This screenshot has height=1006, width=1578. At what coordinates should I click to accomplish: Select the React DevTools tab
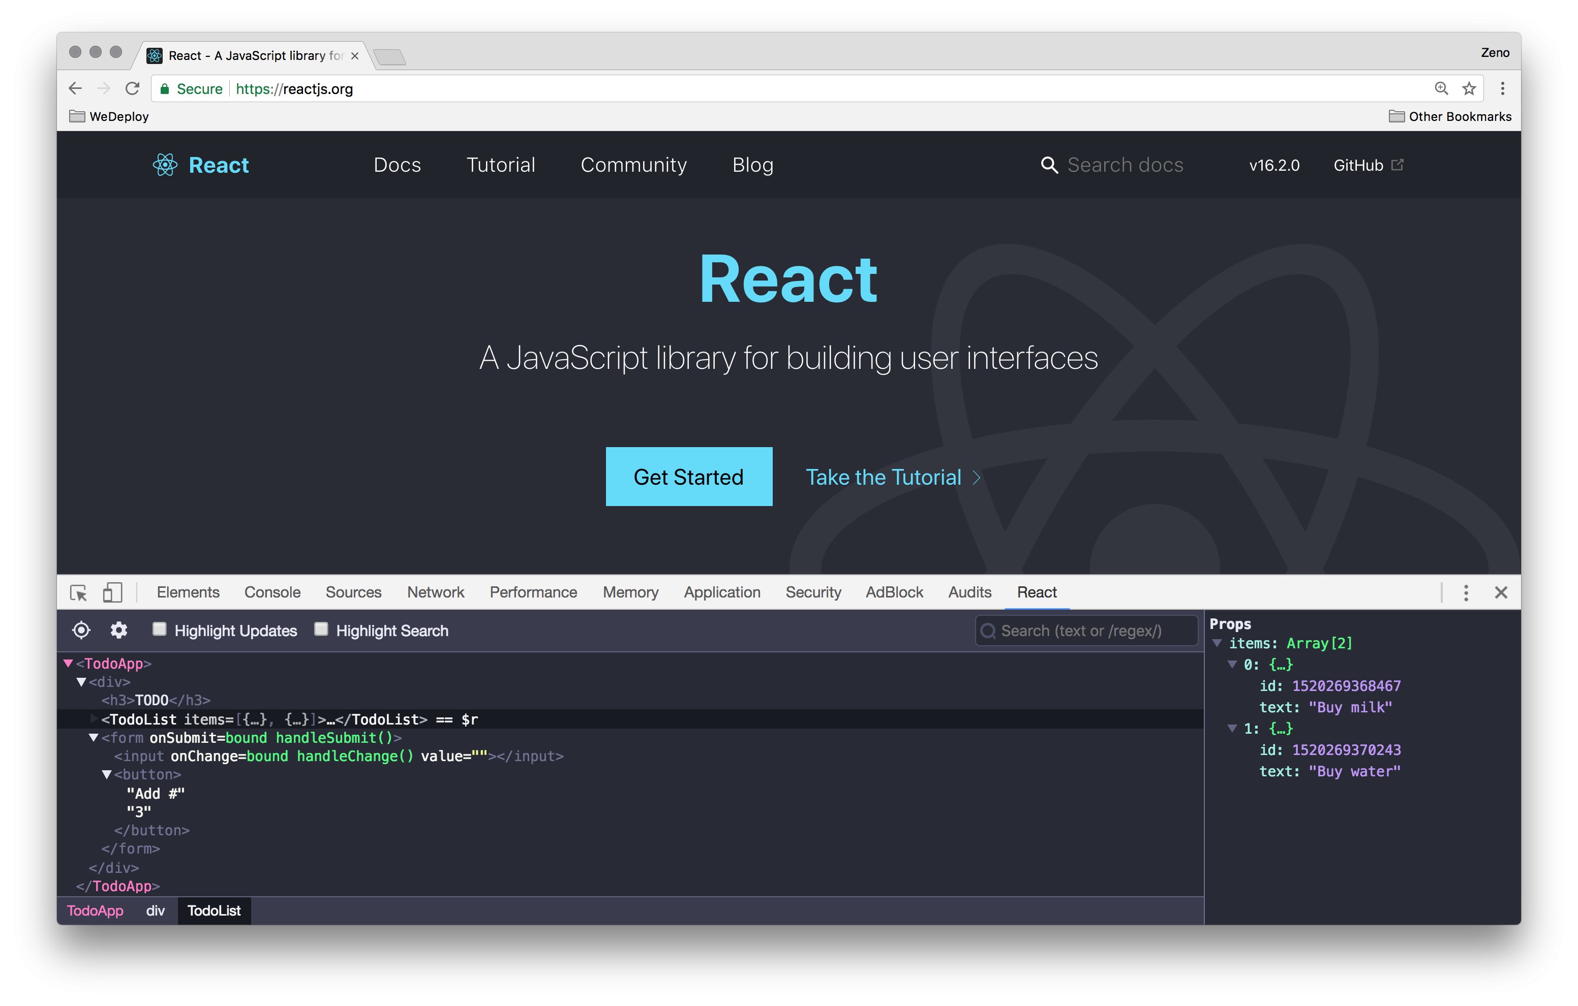coord(1037,592)
